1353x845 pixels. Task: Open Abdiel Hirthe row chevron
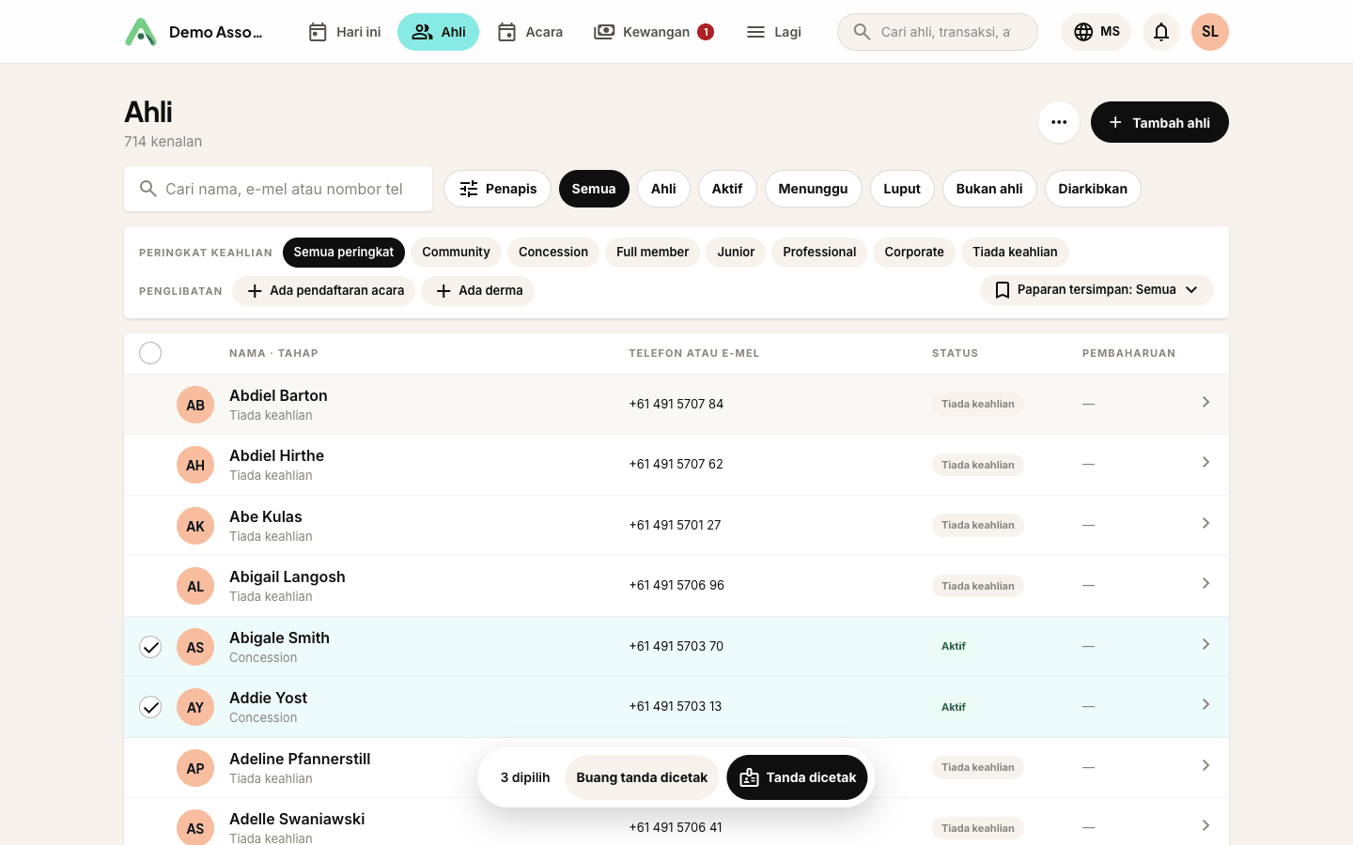point(1205,463)
